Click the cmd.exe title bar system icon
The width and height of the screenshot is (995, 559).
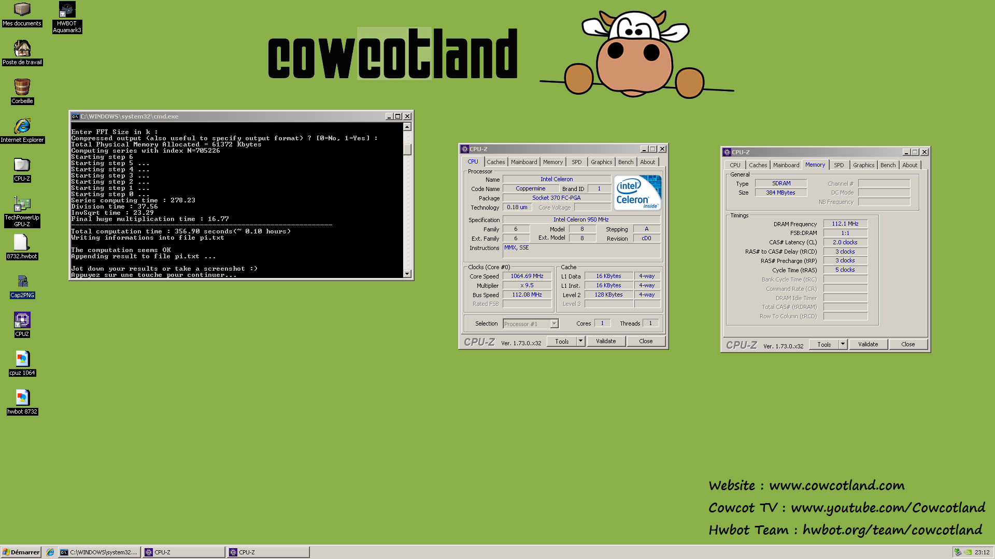pyautogui.click(x=75, y=116)
